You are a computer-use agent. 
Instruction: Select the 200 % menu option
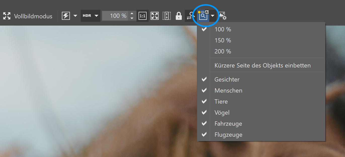coord(223,51)
